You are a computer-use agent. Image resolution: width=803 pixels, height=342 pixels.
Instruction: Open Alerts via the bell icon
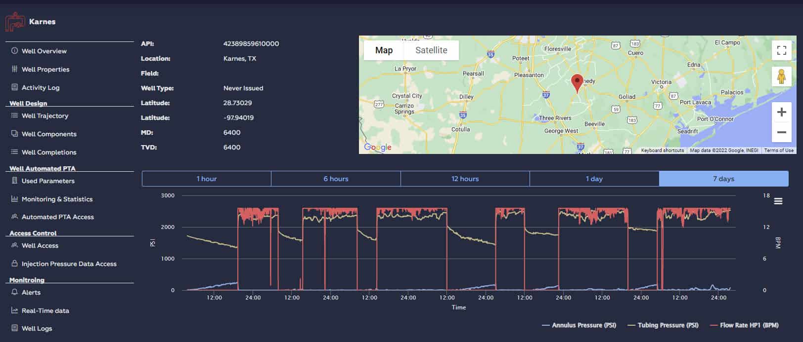click(x=14, y=292)
